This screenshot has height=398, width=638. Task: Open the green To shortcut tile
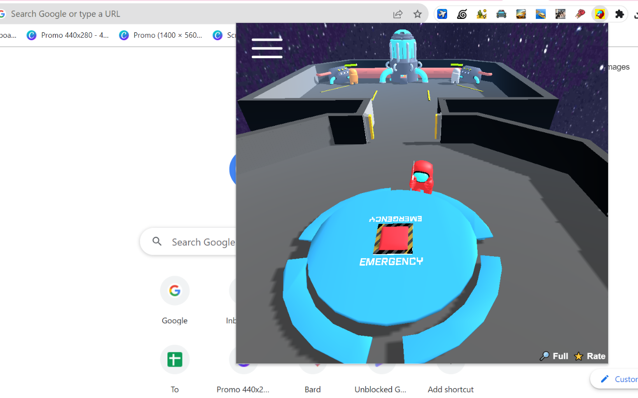point(174,369)
